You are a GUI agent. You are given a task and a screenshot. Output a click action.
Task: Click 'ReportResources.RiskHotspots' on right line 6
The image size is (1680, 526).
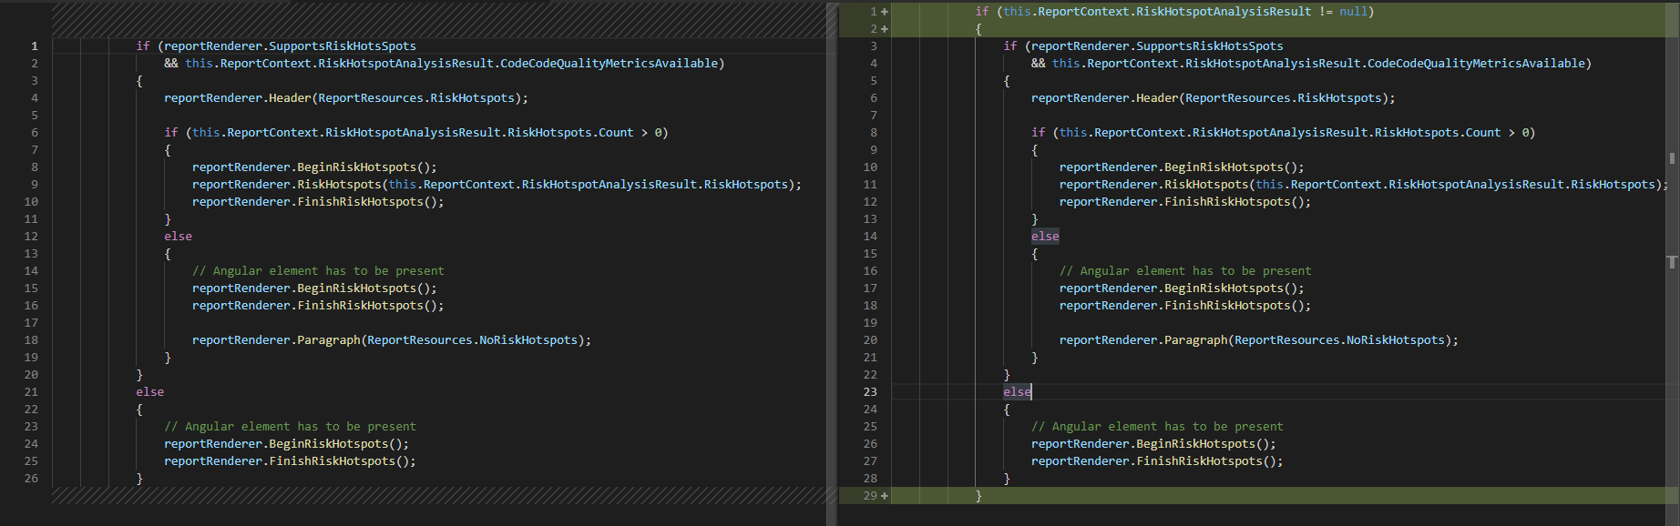[1284, 98]
